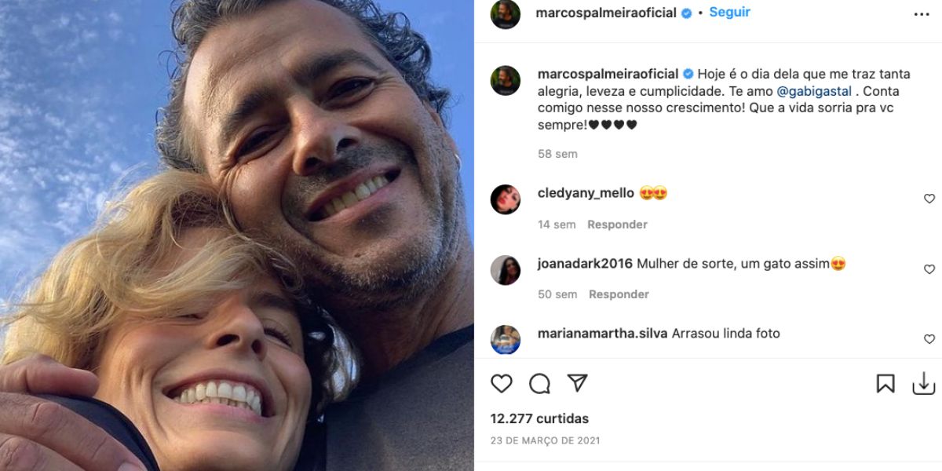942x471 pixels.
Task: Open marcospalmeiraoficial profile from header username
Action: click(605, 13)
